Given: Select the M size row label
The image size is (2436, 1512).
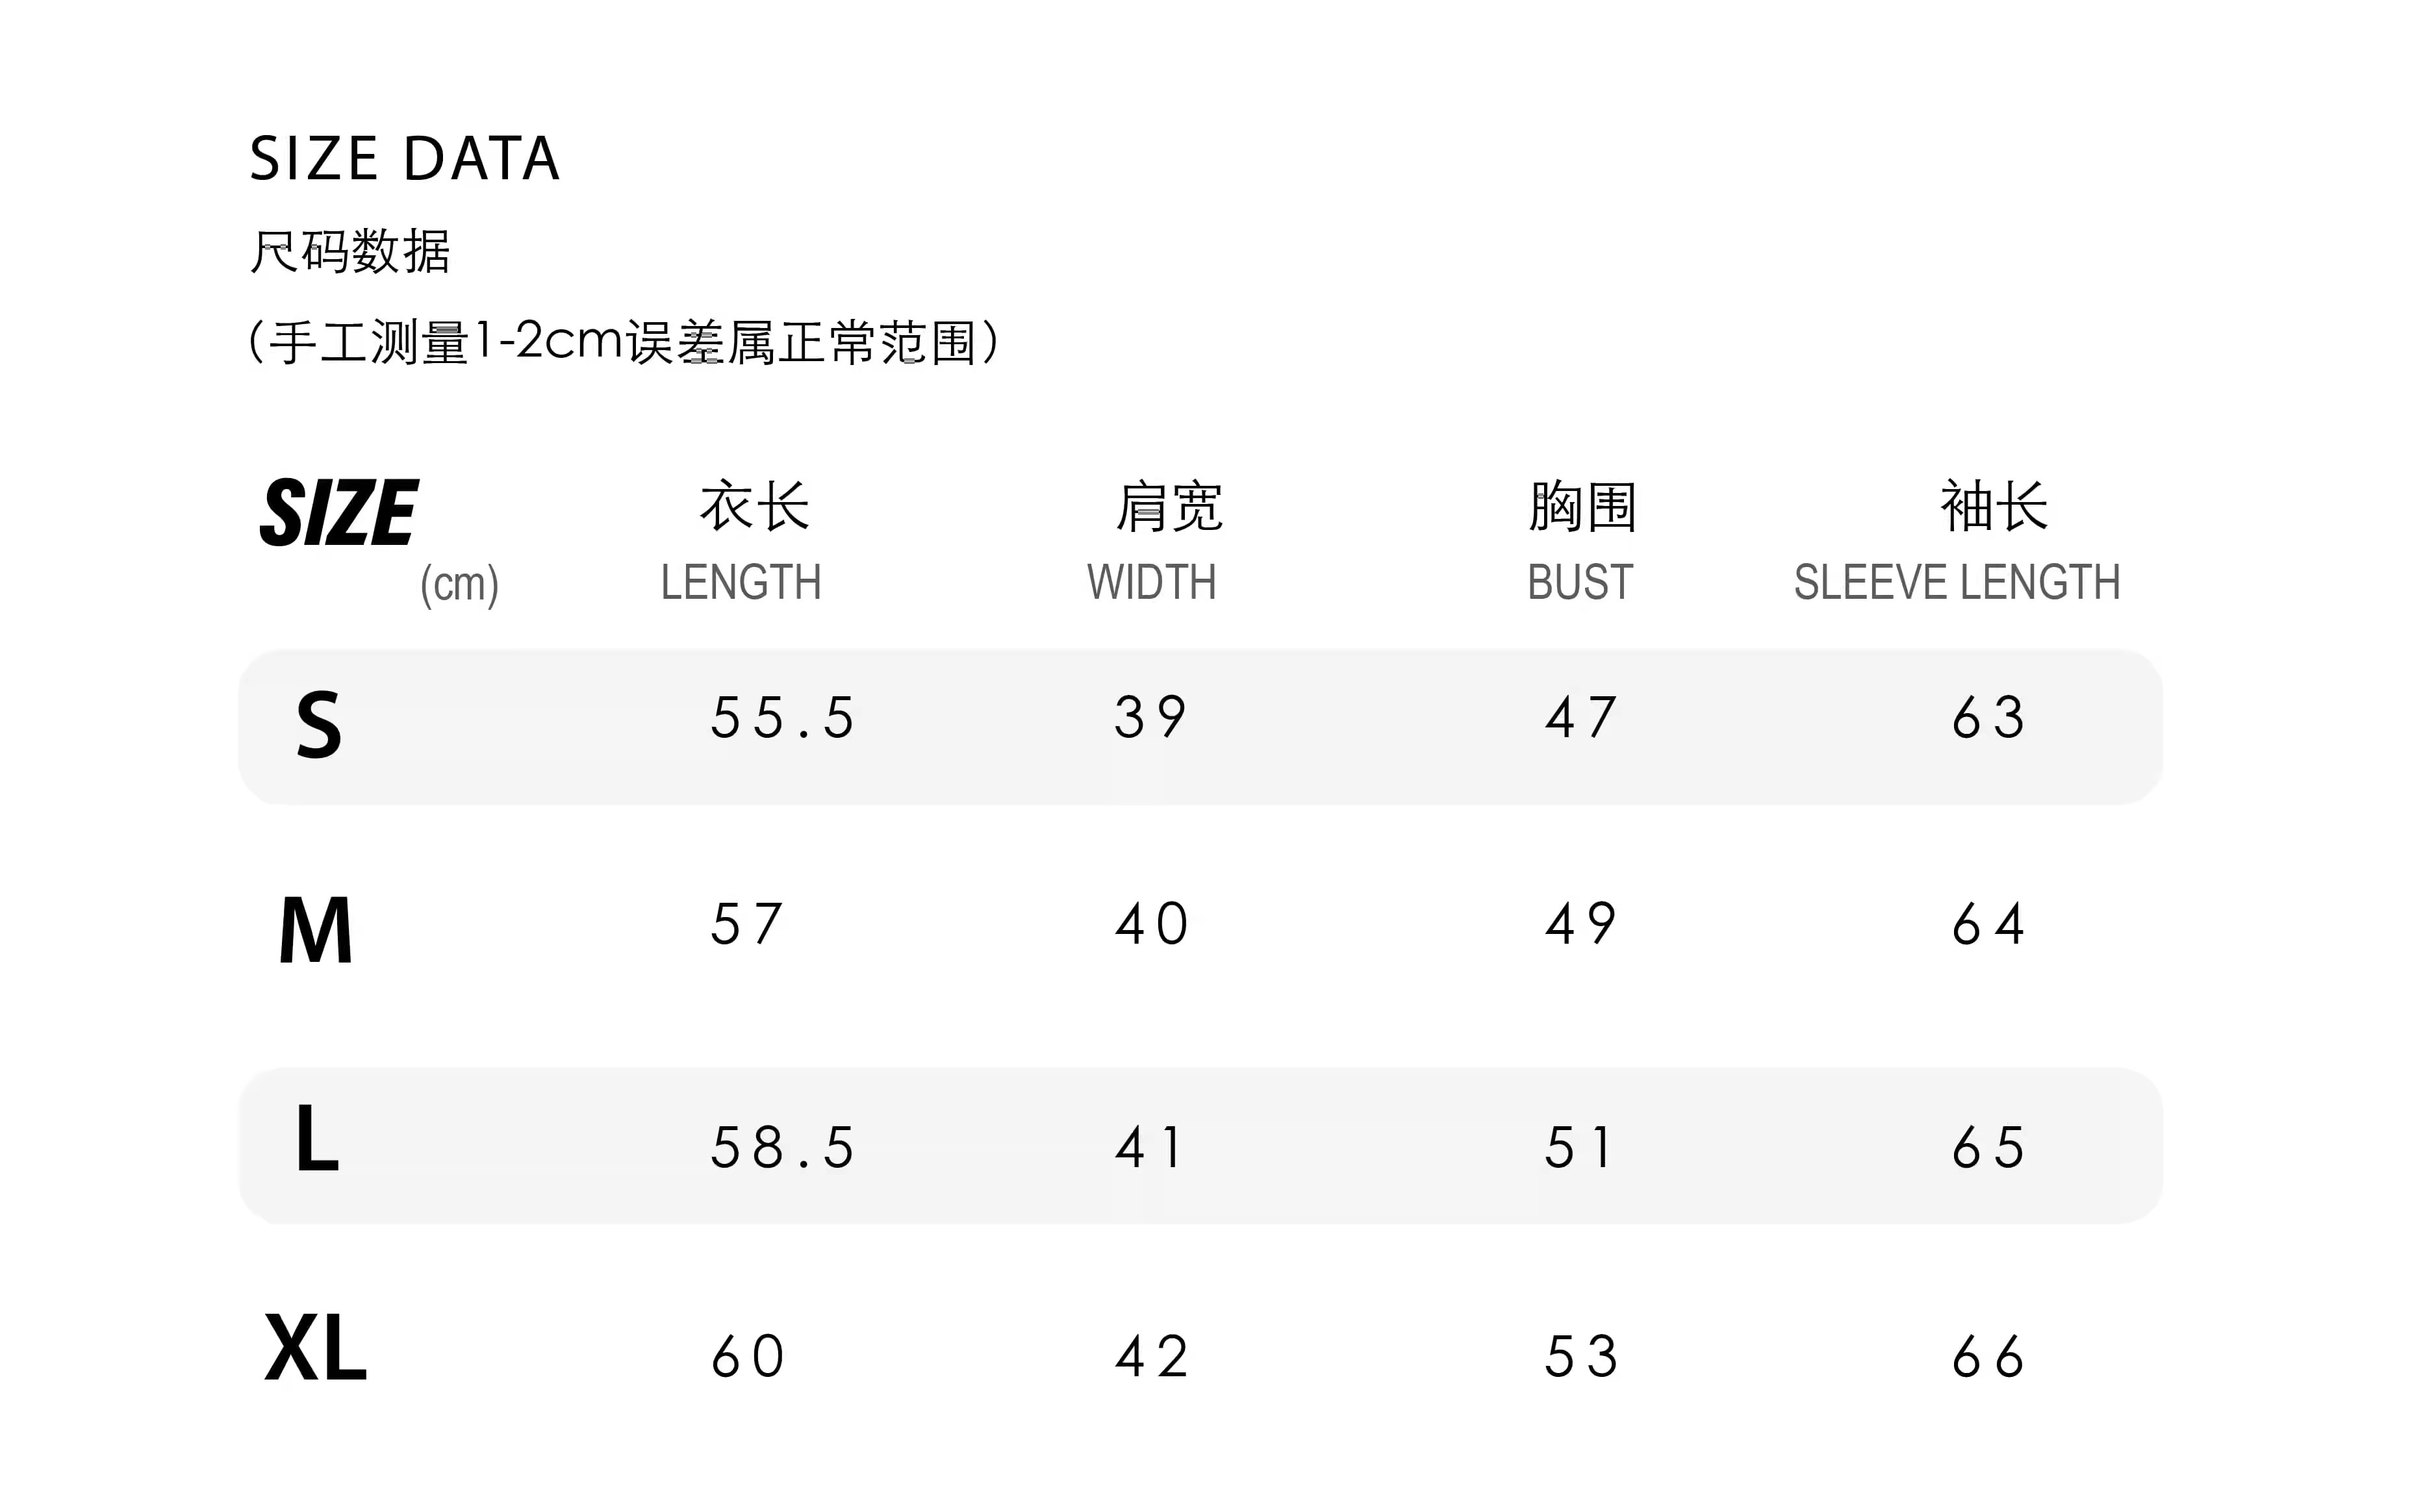Looking at the screenshot, I should [x=316, y=931].
